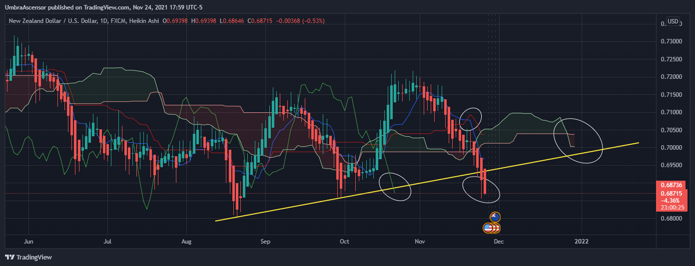The height and width of the screenshot is (266, 695).
Task: Click the TradingView logo at bottom left
Action: 28,257
